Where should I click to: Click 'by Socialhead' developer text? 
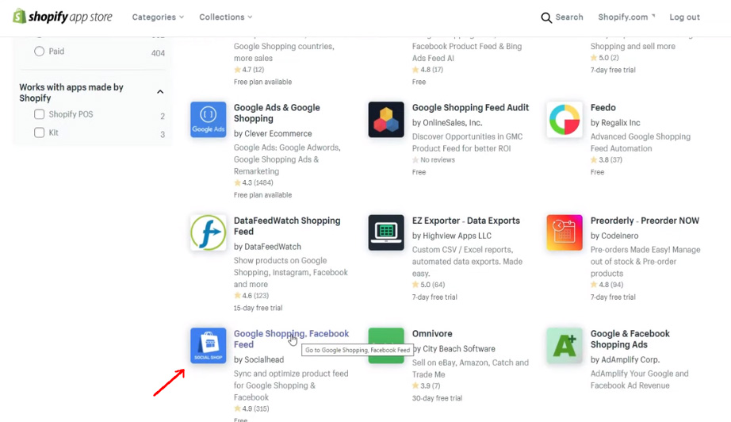tap(258, 359)
